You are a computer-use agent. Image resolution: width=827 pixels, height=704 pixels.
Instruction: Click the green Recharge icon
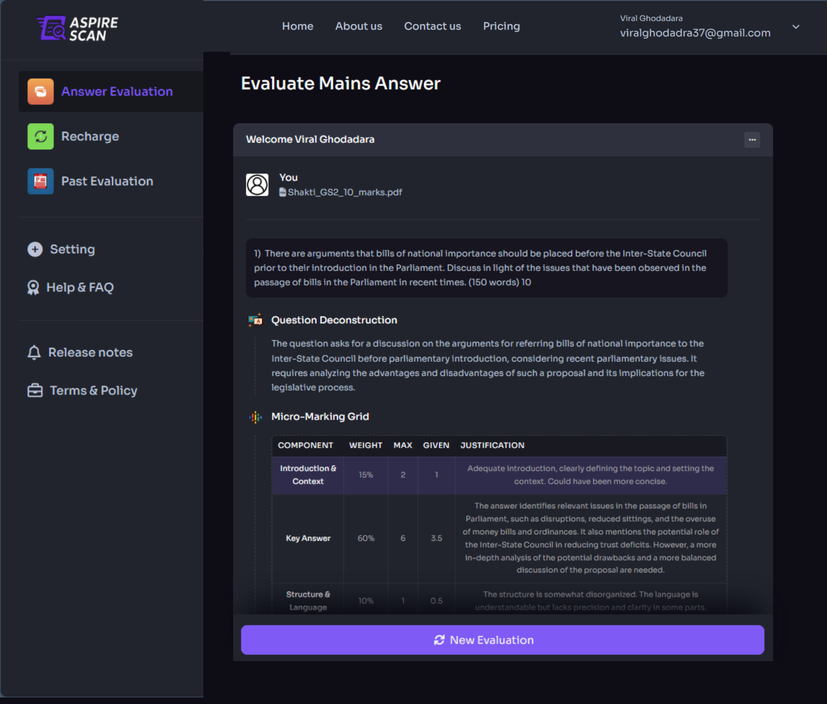coord(40,136)
